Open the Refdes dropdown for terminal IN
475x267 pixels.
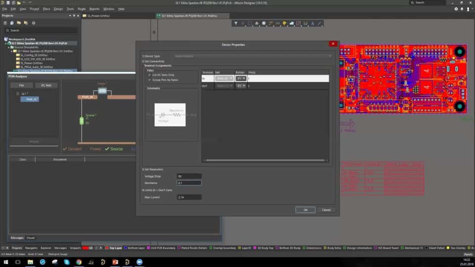point(241,79)
